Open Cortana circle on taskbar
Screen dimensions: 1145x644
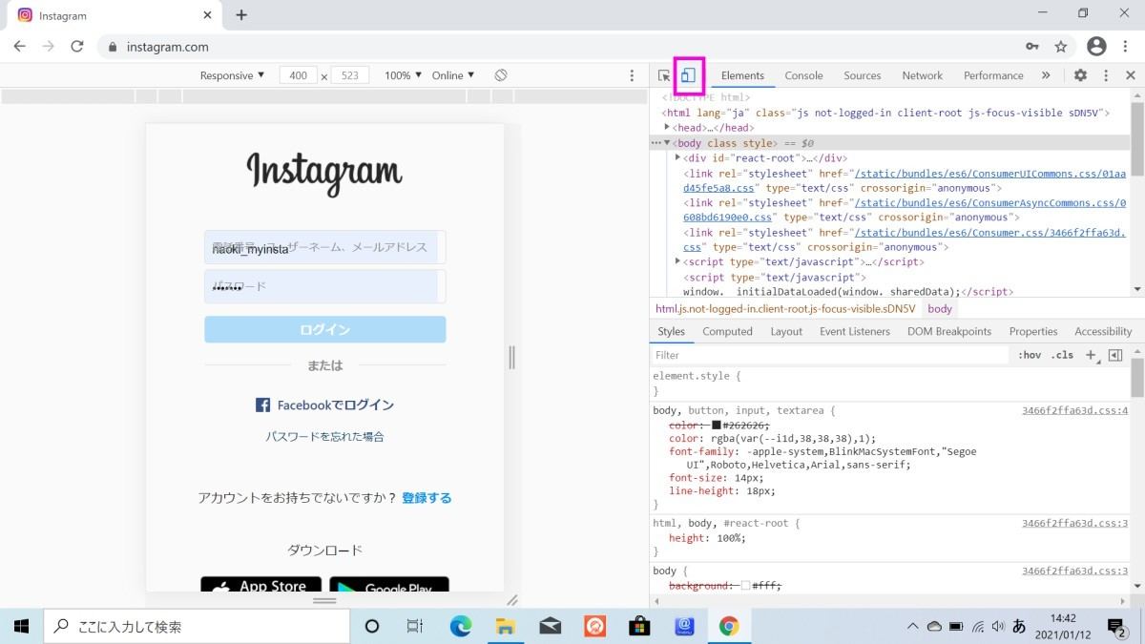pyautogui.click(x=372, y=626)
